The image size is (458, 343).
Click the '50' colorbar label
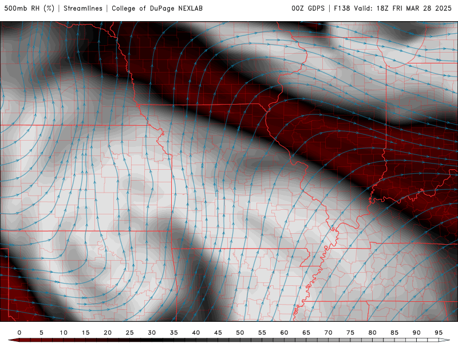[x=240, y=333]
